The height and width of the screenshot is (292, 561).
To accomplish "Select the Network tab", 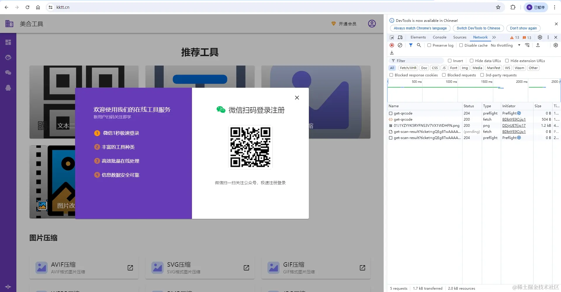I will pos(480,37).
